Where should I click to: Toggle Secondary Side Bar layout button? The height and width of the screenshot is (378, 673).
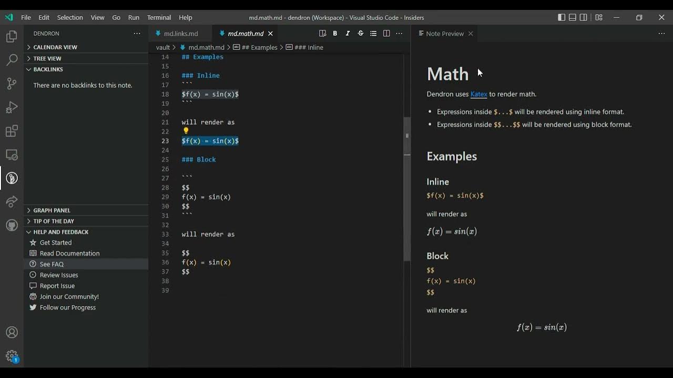[584, 17]
